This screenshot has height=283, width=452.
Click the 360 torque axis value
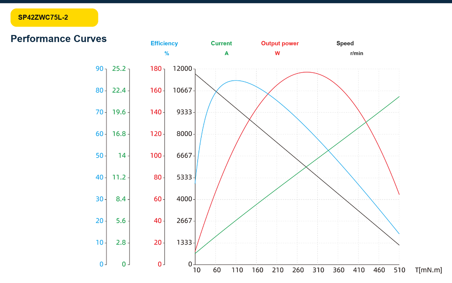tap(339, 270)
